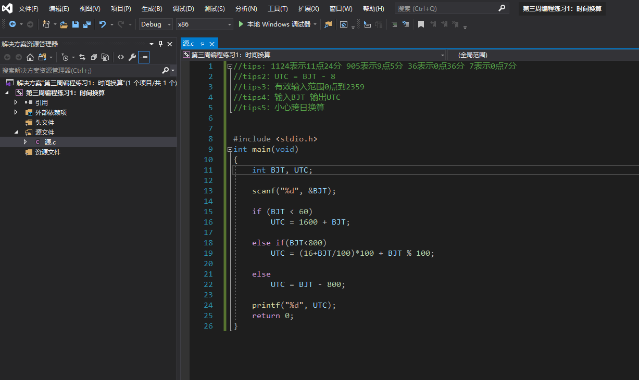The height and width of the screenshot is (380, 639).
Task: Toggle the preview selected items button
Action: tap(144, 57)
